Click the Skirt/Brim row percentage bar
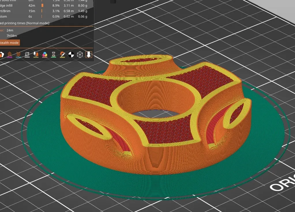The height and width of the screenshot is (212, 295). tap(42, 11)
